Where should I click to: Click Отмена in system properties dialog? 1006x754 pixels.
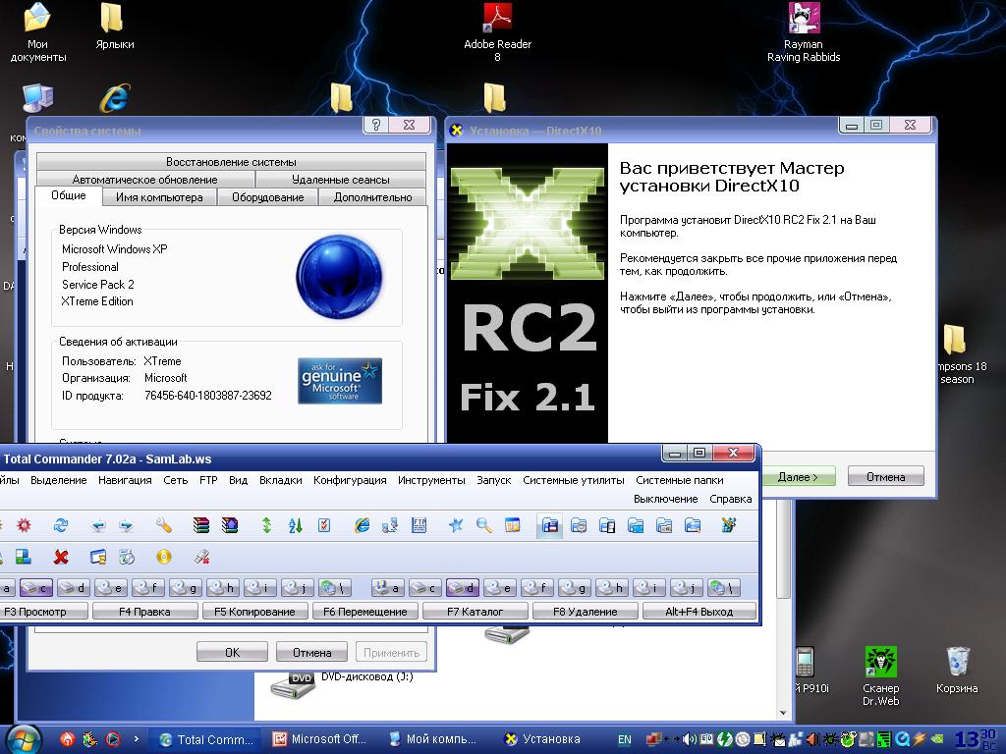(311, 652)
